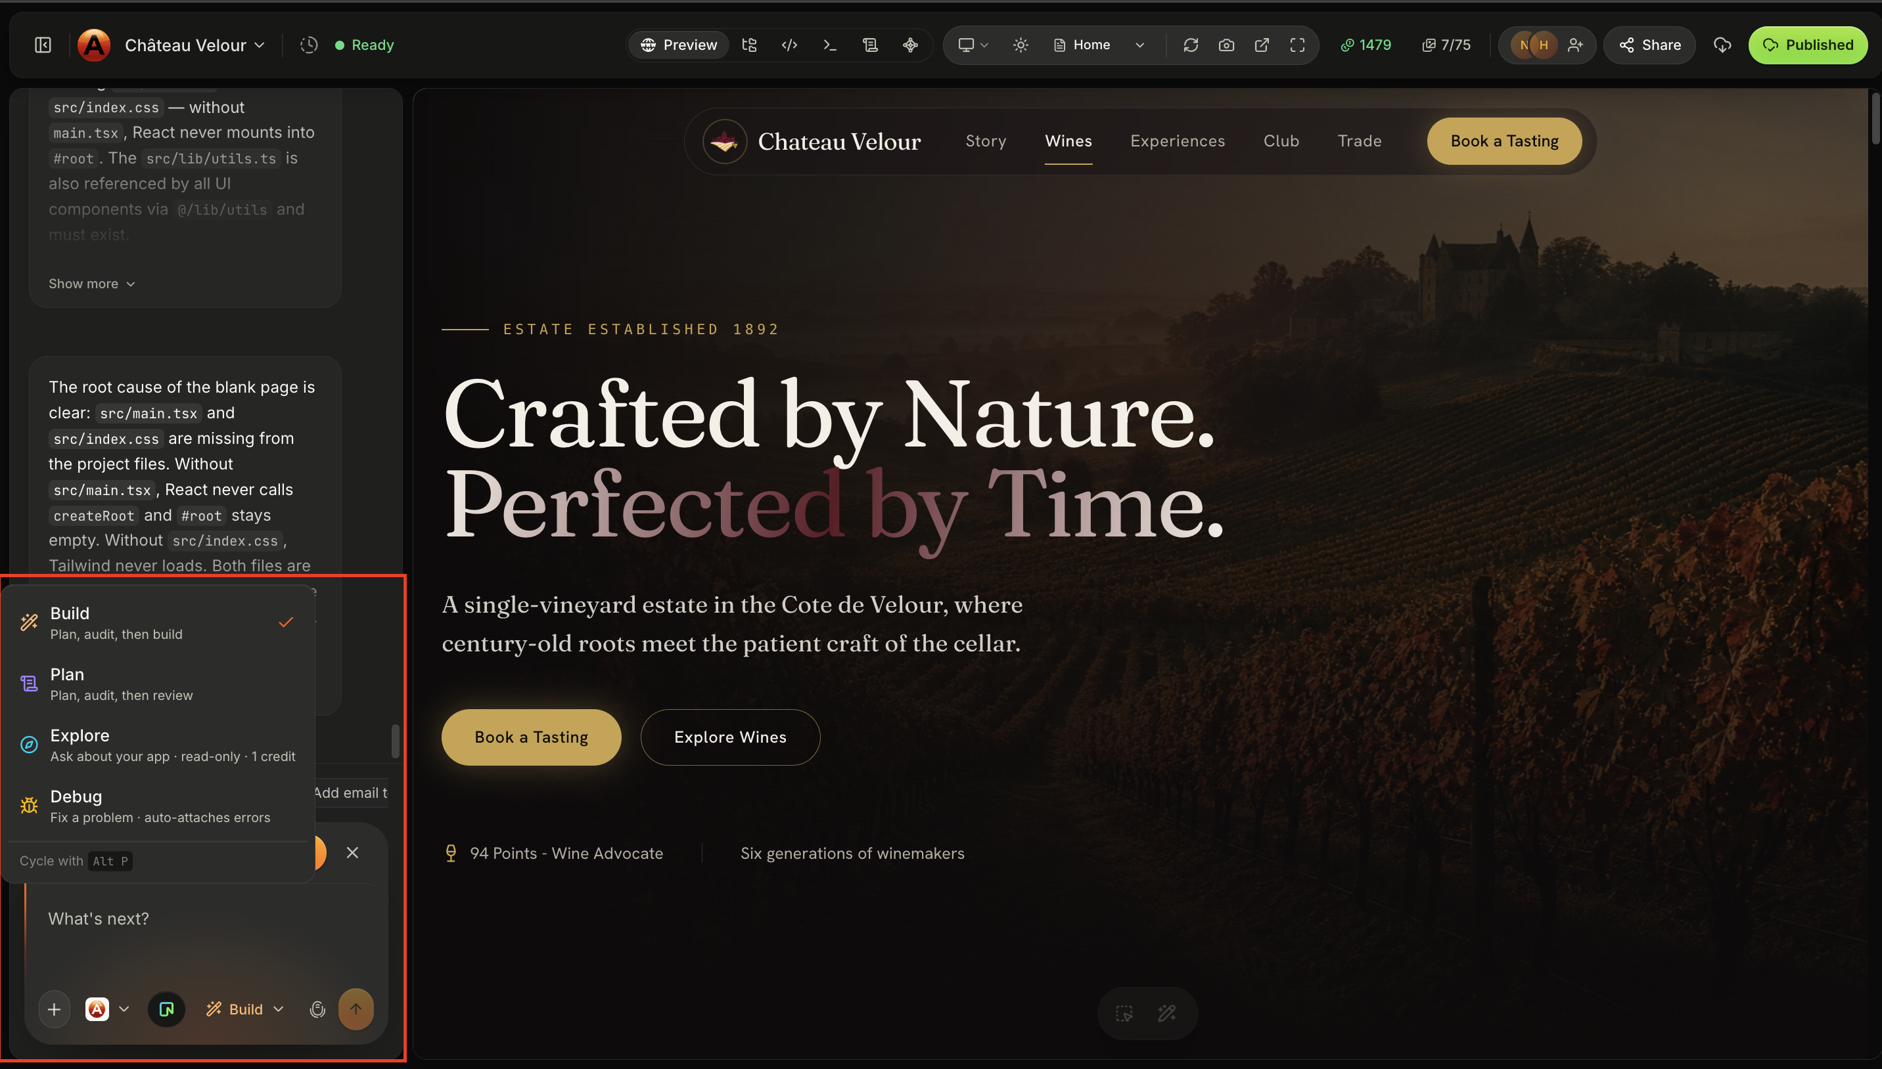This screenshot has width=1882, height=1069.
Task: Click the voice input microphone icon
Action: (317, 1009)
